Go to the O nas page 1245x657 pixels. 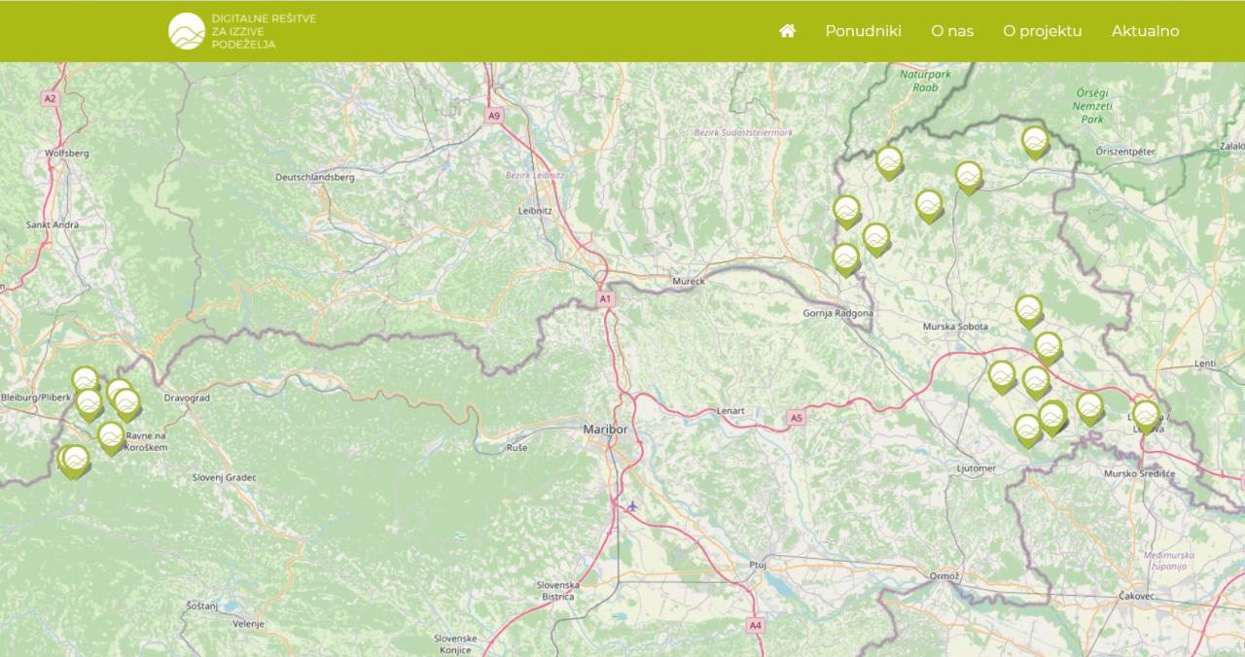951,31
